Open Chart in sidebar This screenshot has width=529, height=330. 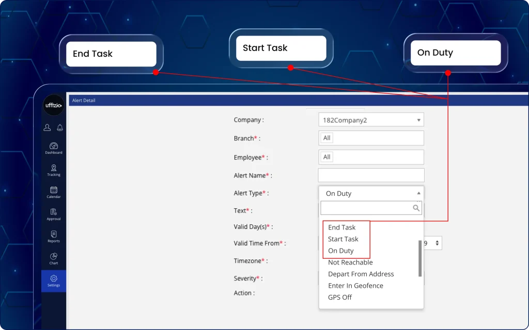click(x=54, y=259)
